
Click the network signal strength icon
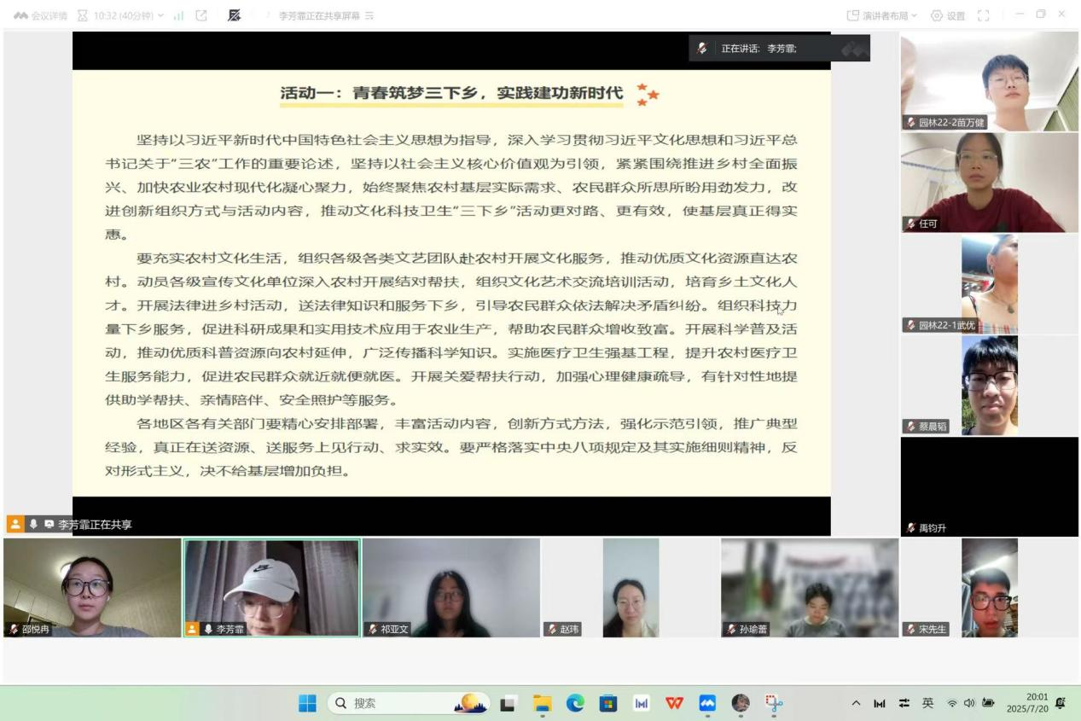pos(179,15)
